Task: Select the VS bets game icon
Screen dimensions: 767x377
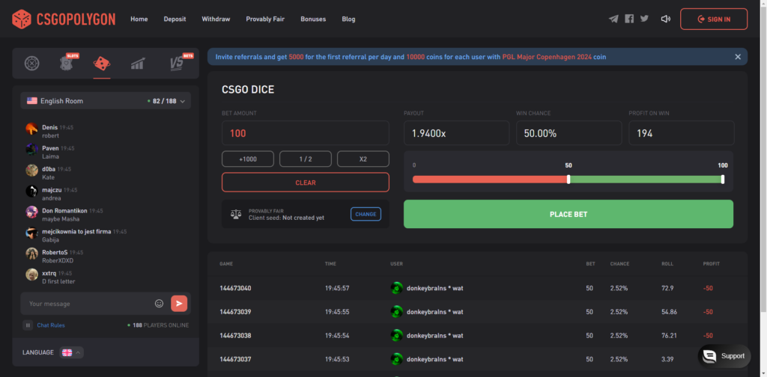Action: [x=178, y=63]
